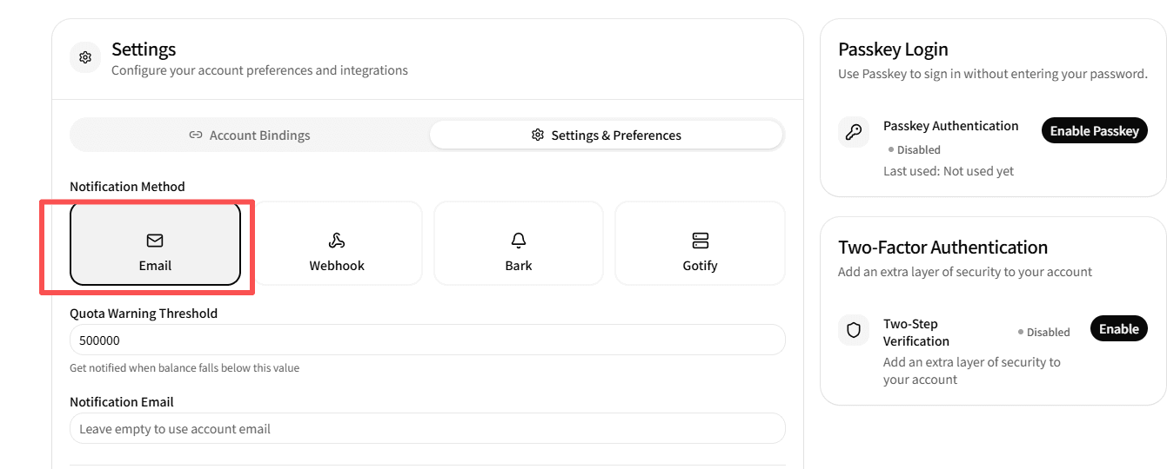Click the envelope icon in Email card
The height and width of the screenshot is (469, 1167).
click(155, 241)
